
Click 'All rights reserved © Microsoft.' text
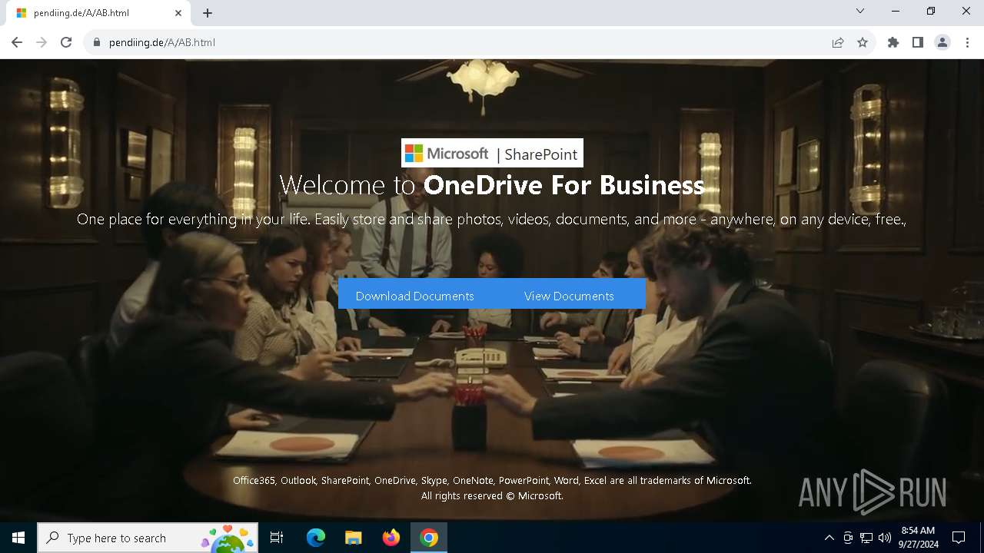pyautogui.click(x=492, y=496)
